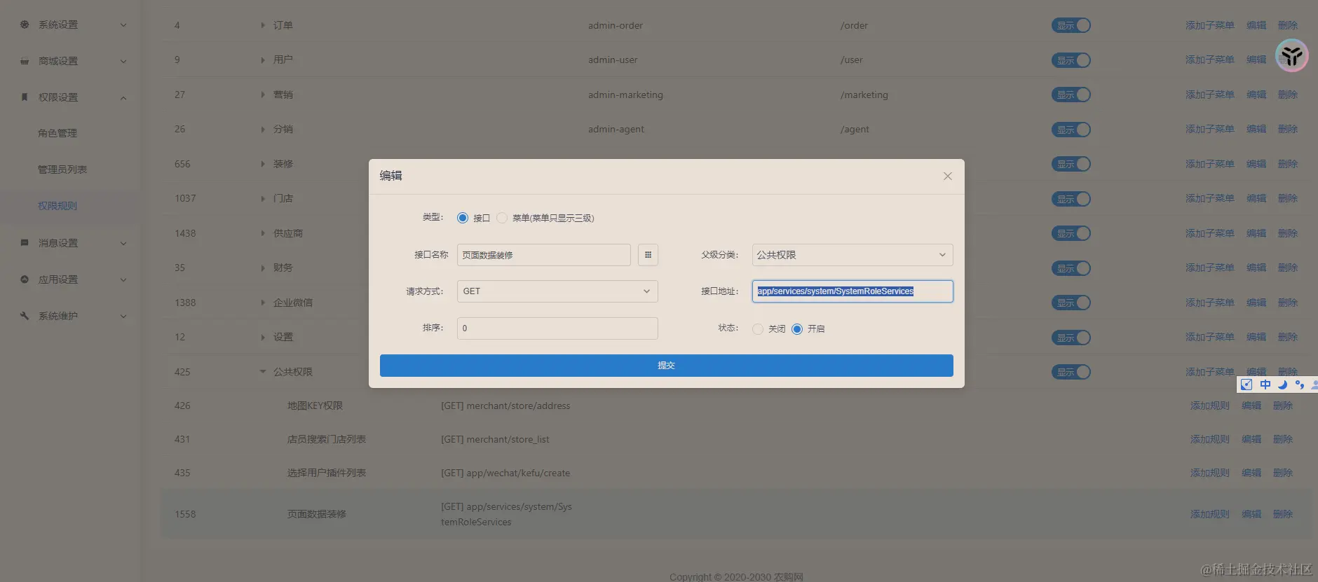Click the 接口地址 input field

point(852,291)
